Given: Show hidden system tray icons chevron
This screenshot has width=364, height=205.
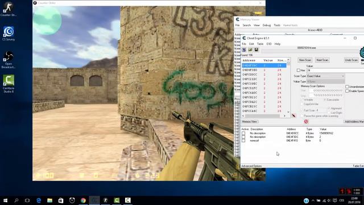Looking at the screenshot, I should tap(313, 200).
